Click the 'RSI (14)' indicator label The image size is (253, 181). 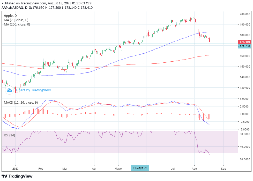point(10,135)
